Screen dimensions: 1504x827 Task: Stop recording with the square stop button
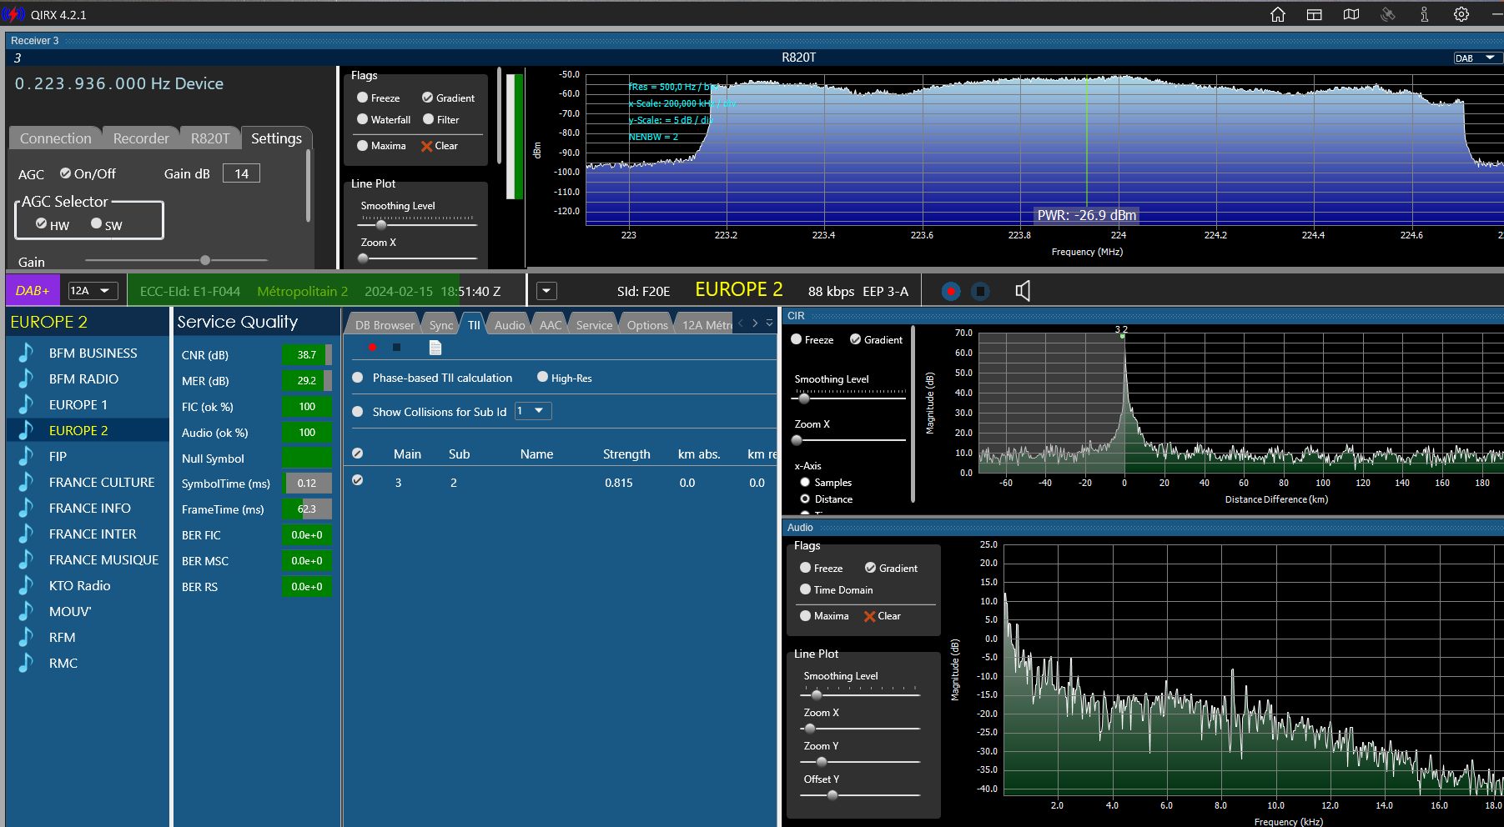pyautogui.click(x=981, y=291)
